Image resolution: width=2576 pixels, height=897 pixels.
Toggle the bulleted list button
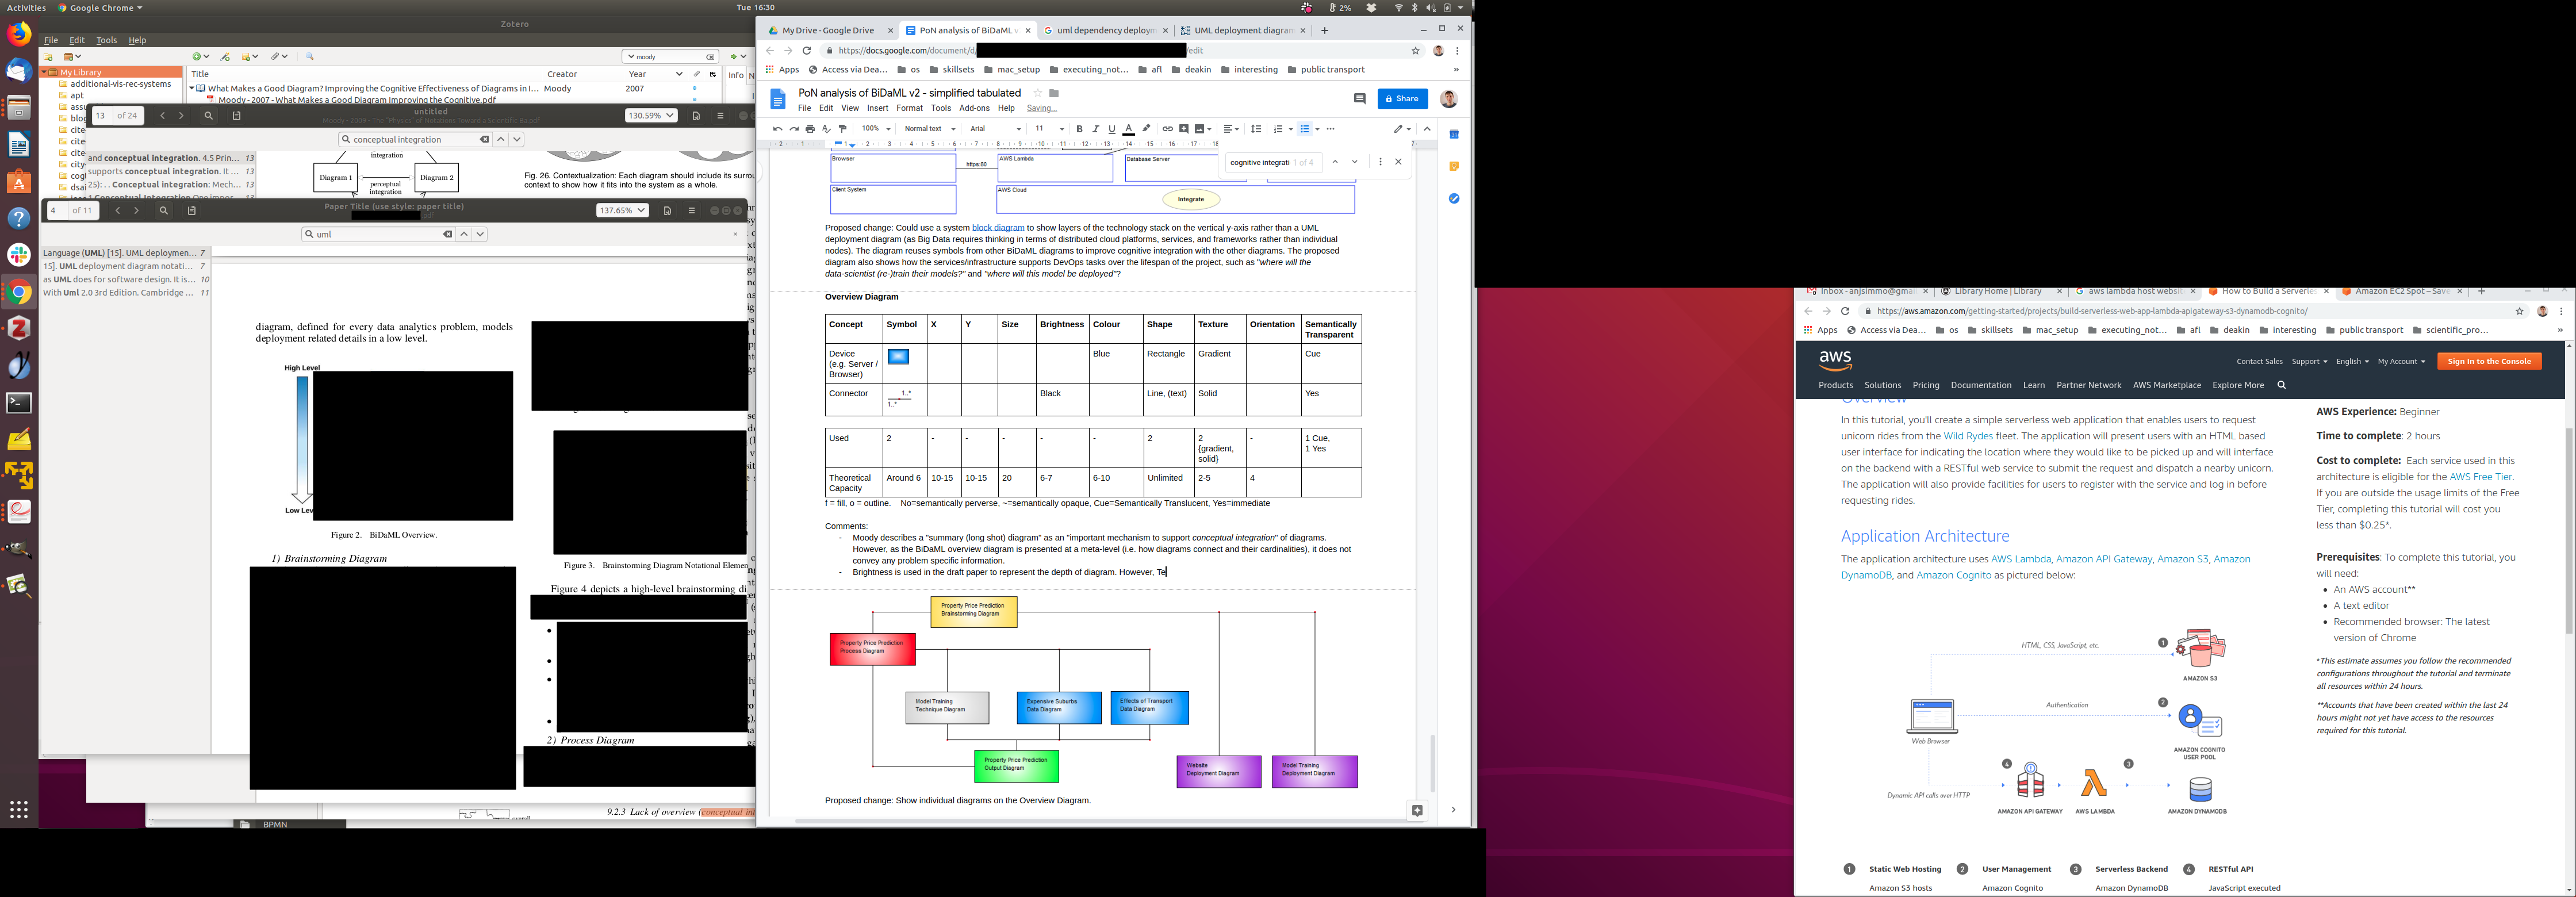[x=1304, y=129]
